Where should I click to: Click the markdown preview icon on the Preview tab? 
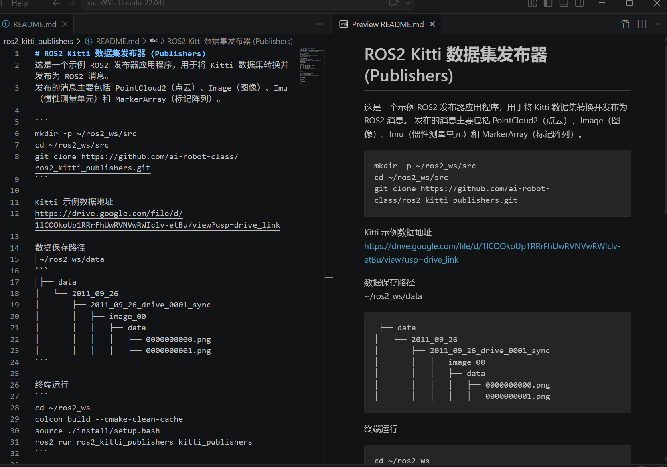344,24
